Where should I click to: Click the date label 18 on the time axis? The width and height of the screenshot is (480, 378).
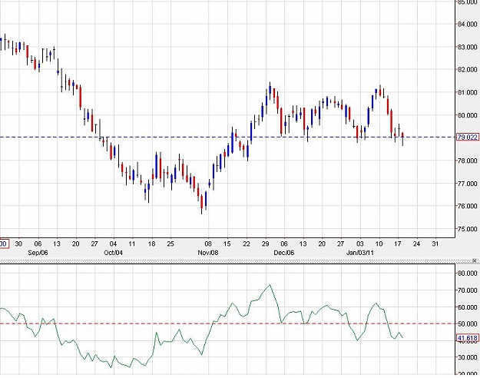point(151,244)
